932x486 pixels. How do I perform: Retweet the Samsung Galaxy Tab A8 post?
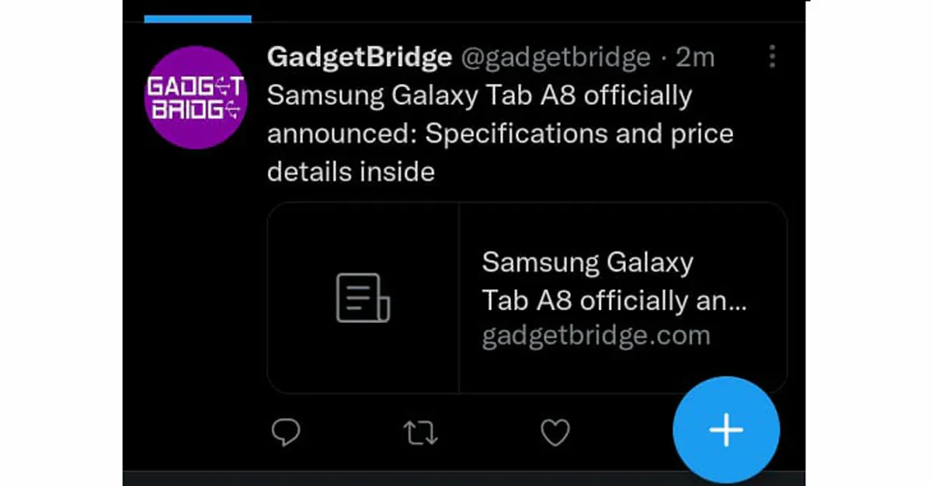[420, 433]
